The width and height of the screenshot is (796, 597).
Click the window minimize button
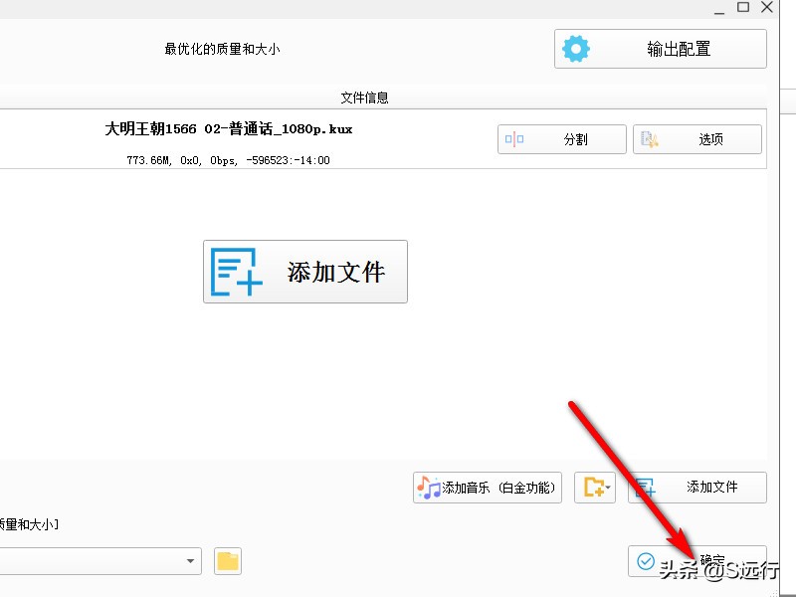click(x=718, y=8)
